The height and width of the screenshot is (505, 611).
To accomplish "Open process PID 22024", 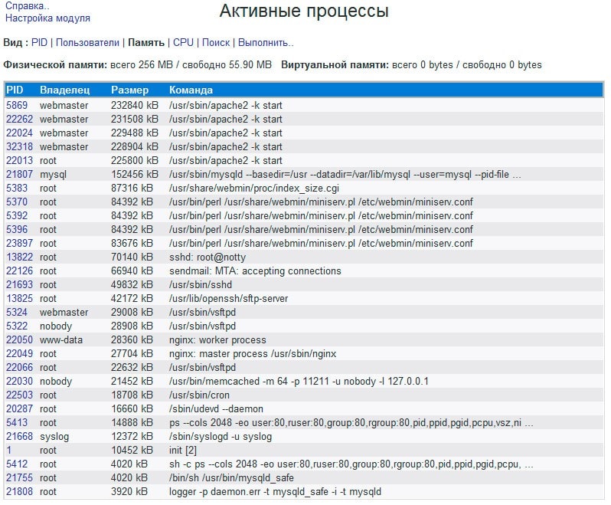I will click(x=19, y=133).
